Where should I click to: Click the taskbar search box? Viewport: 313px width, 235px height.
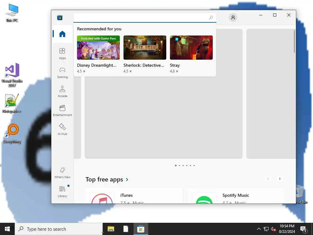click(x=59, y=229)
